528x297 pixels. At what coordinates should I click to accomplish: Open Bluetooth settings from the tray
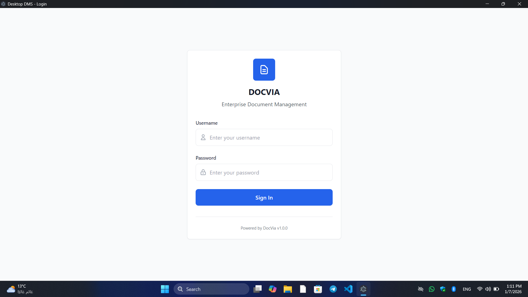(453, 289)
